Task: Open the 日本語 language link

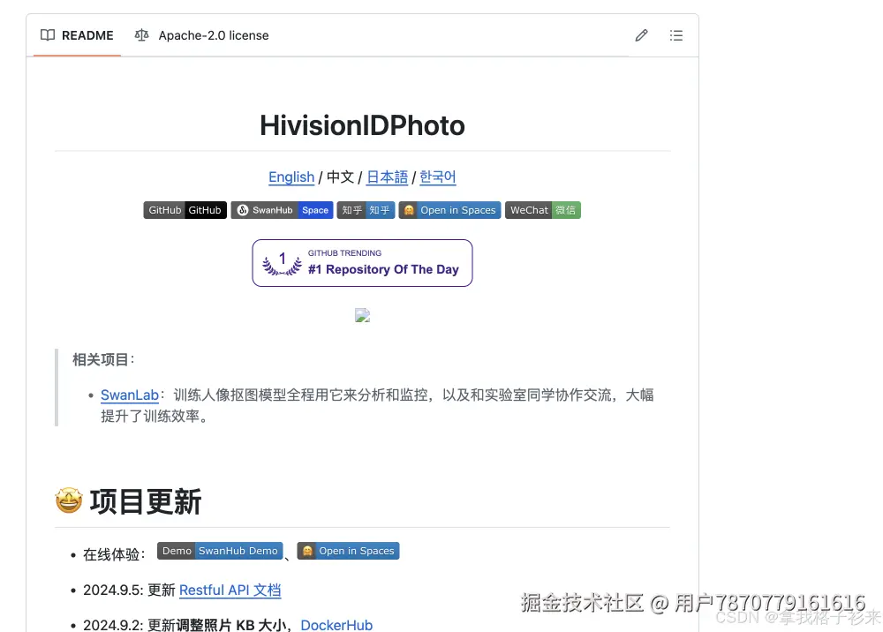Action: point(387,177)
